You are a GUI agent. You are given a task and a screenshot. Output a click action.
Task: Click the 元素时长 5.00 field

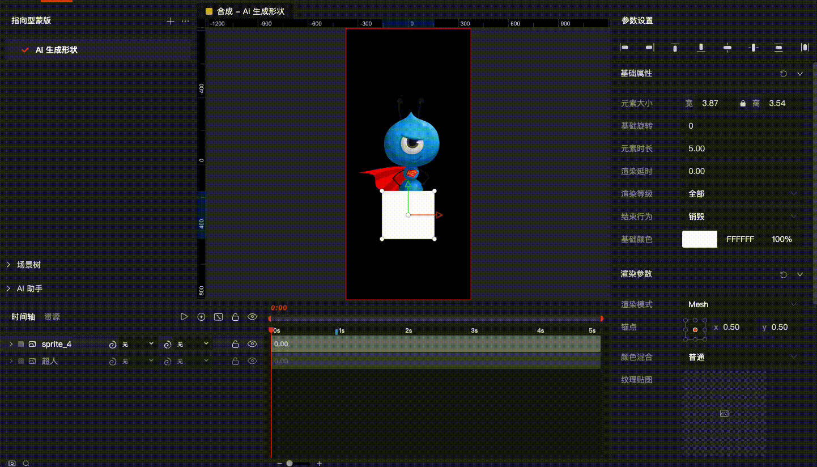(x=742, y=148)
